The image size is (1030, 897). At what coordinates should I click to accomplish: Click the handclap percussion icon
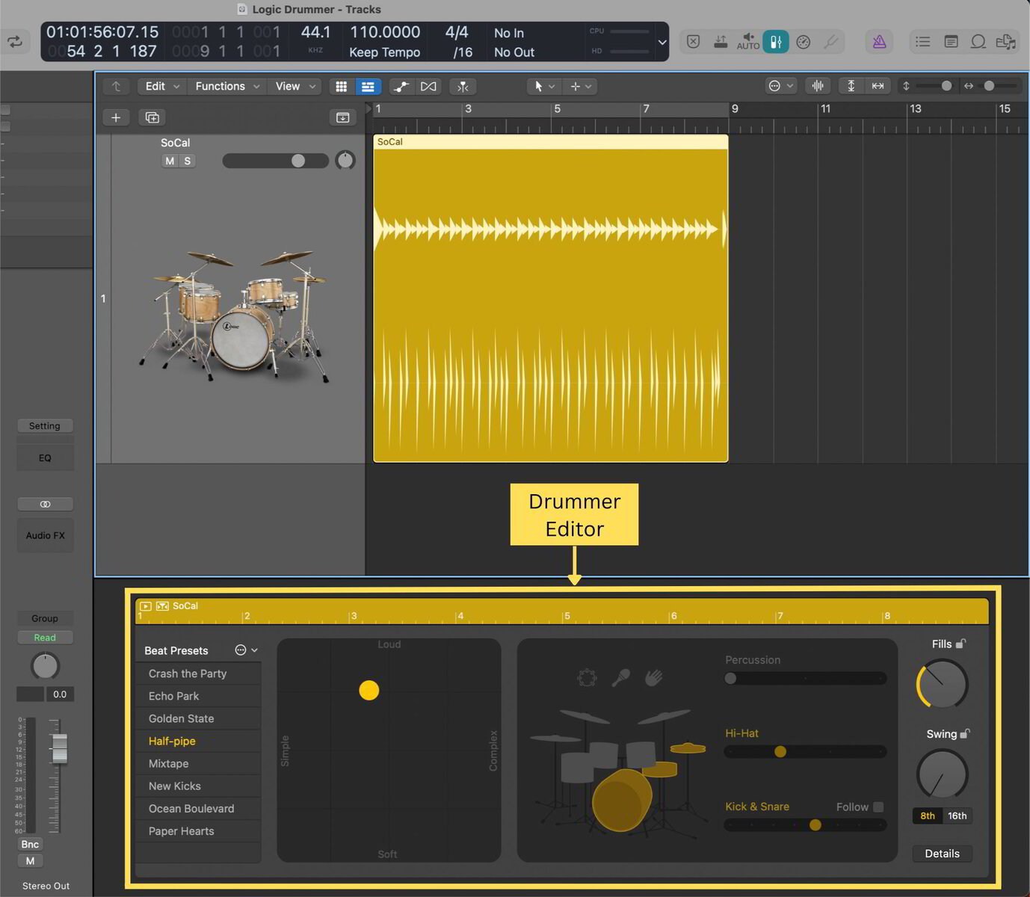pos(654,677)
